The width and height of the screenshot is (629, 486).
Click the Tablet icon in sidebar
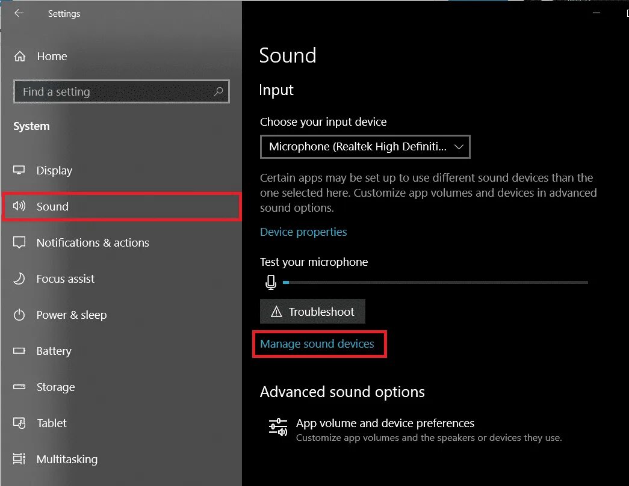pyautogui.click(x=20, y=423)
